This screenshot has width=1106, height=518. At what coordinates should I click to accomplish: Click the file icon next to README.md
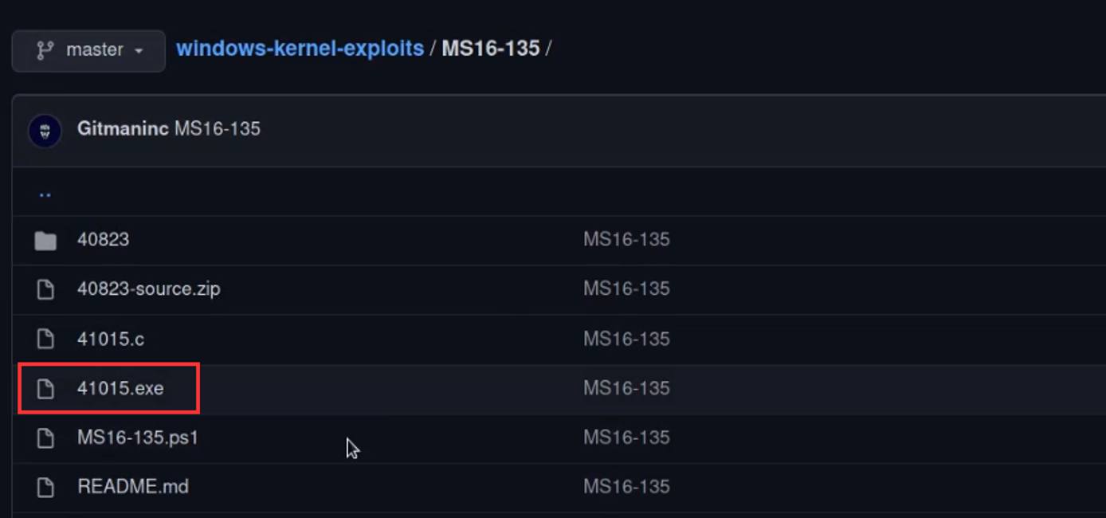[x=45, y=487]
